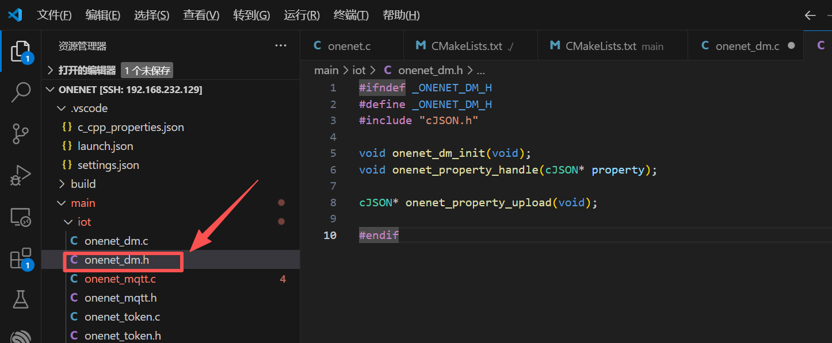Open the 查看(V) menu
This screenshot has height=343, width=832.
click(x=201, y=15)
